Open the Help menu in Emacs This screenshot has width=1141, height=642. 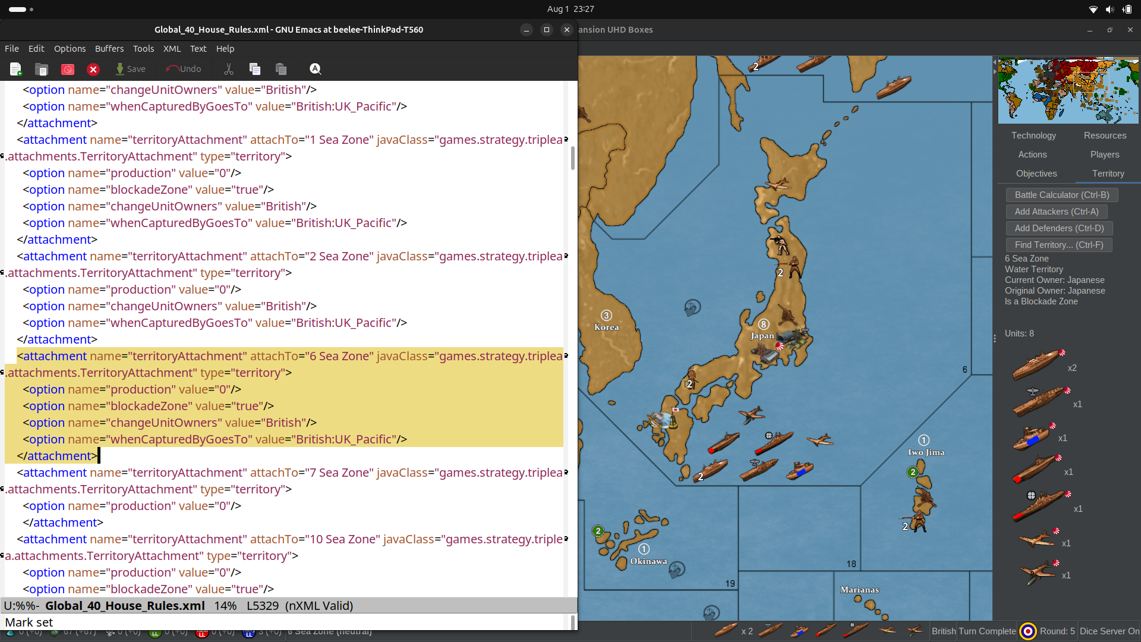point(225,49)
